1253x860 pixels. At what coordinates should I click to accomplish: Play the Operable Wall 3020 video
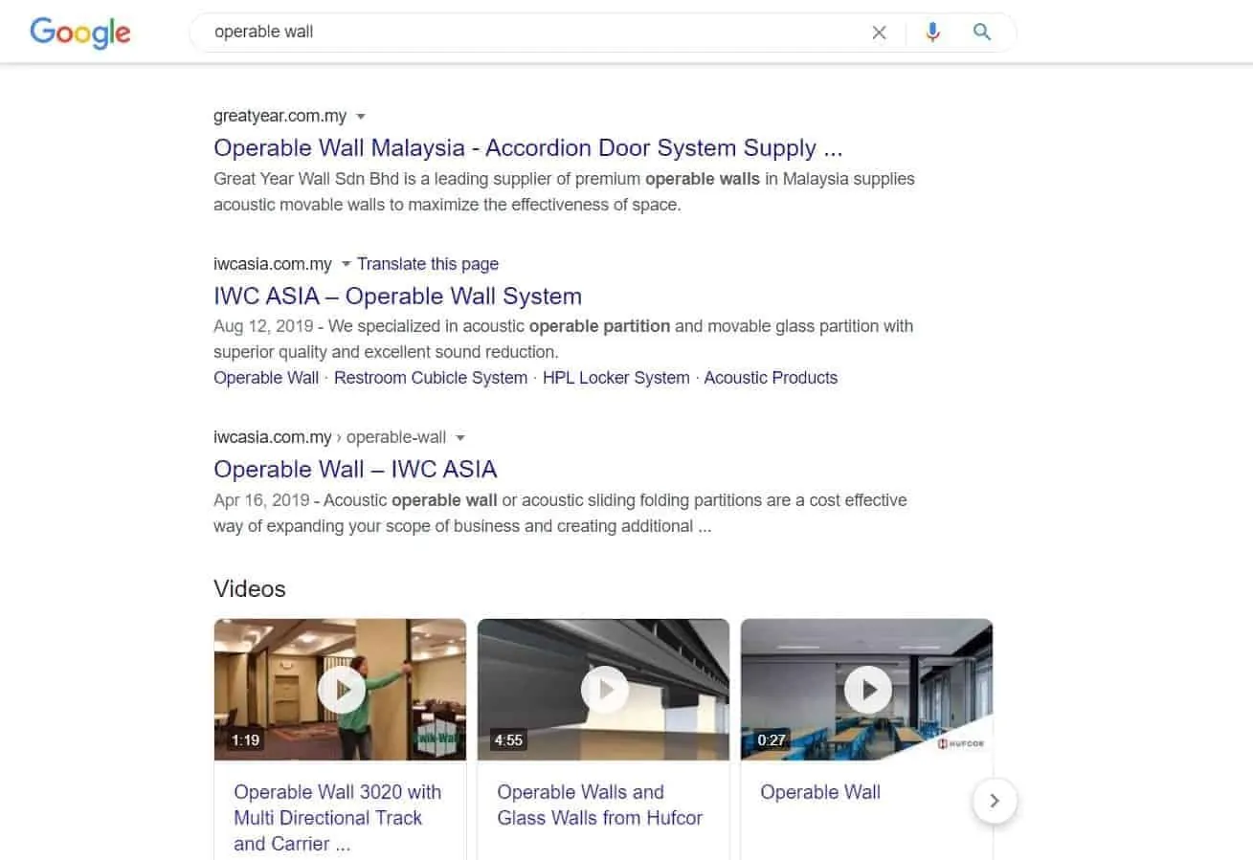click(341, 690)
